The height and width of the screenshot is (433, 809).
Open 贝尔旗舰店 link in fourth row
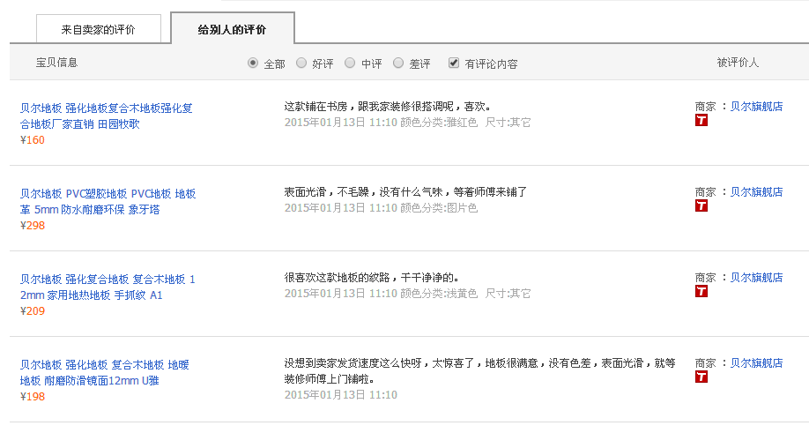pos(756,362)
